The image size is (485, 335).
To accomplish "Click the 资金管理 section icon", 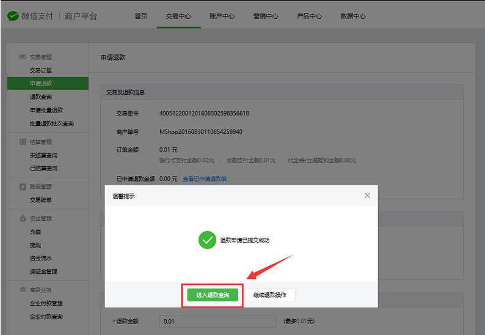I will click(23, 218).
